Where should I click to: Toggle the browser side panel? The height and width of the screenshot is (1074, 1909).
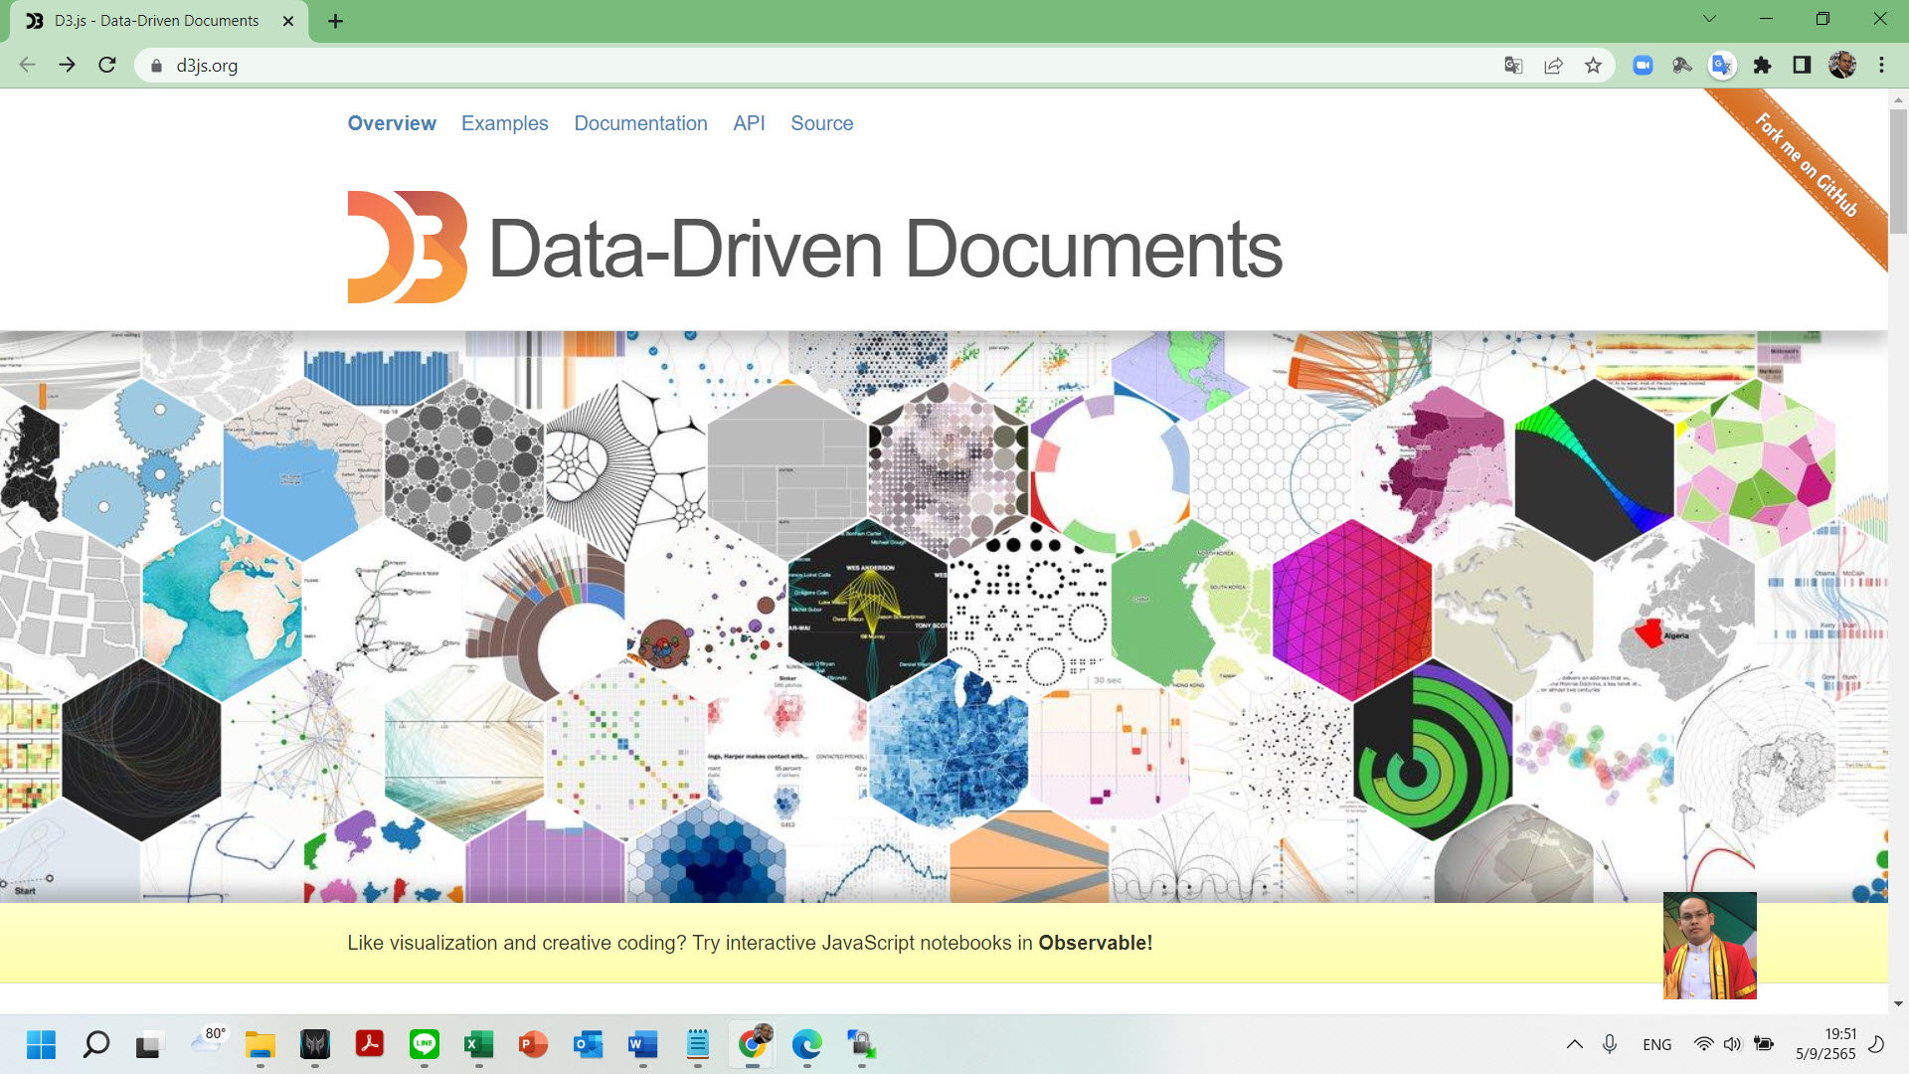tap(1802, 66)
